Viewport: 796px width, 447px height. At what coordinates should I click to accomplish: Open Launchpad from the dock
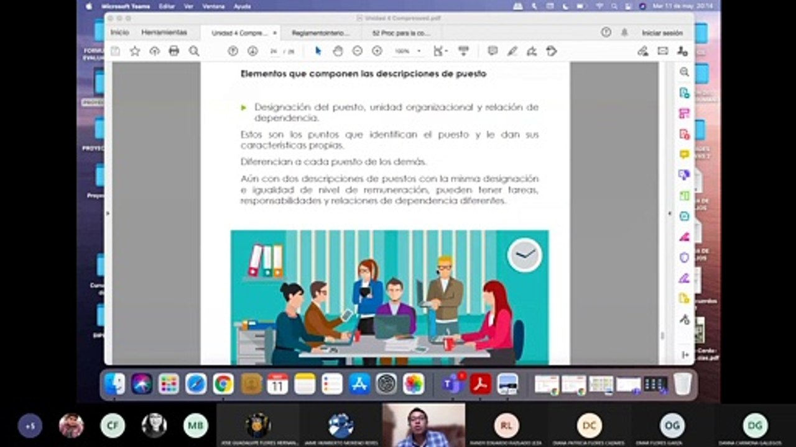click(x=169, y=384)
